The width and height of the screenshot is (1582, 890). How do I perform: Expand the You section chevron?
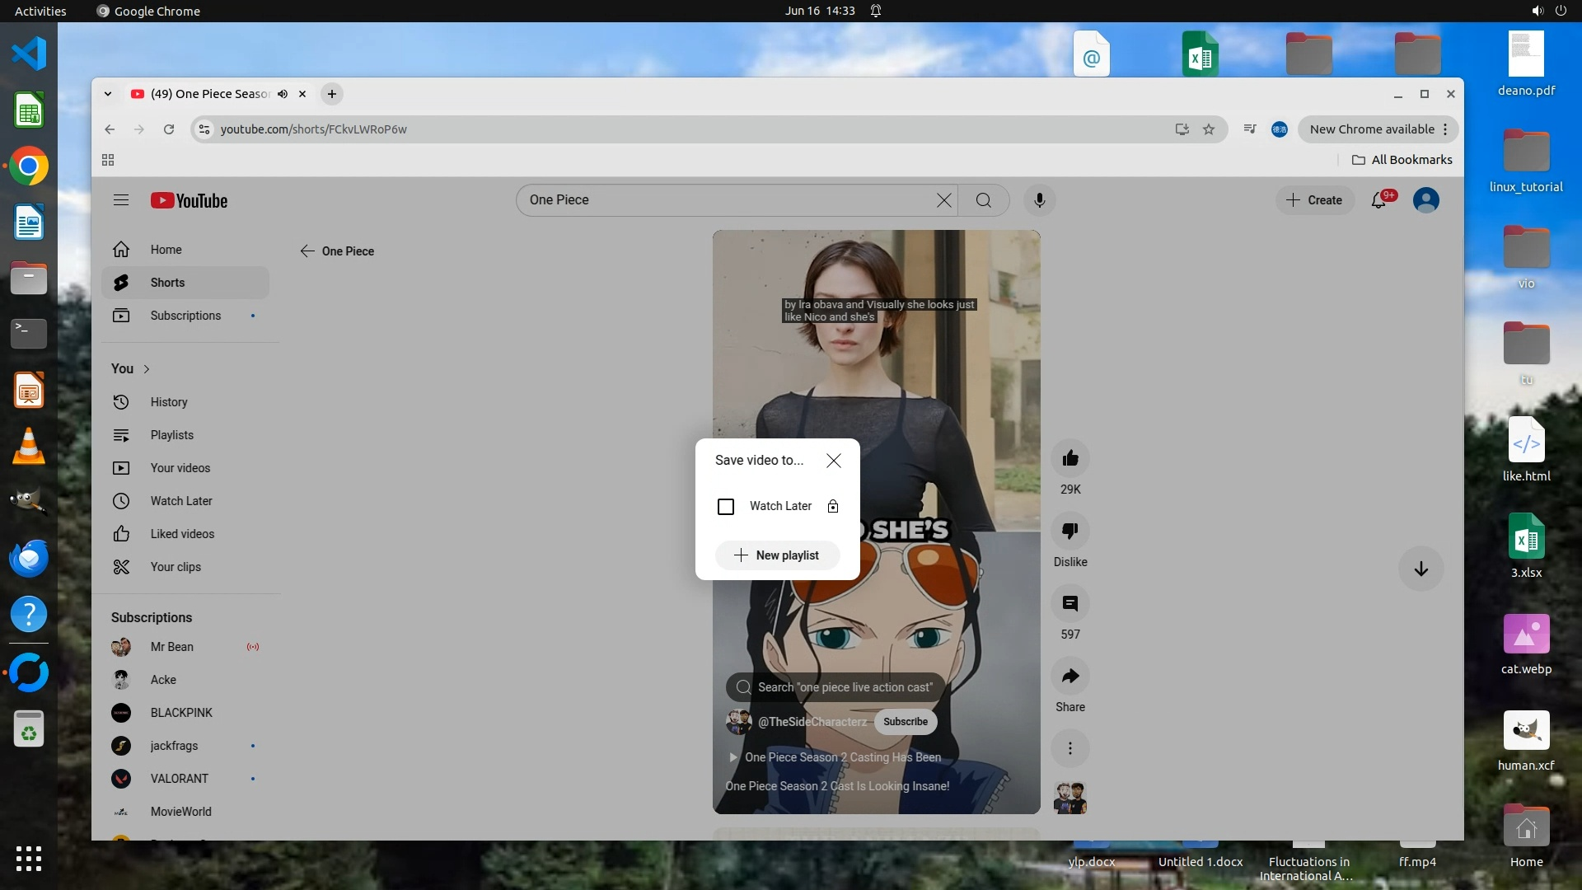tap(147, 369)
